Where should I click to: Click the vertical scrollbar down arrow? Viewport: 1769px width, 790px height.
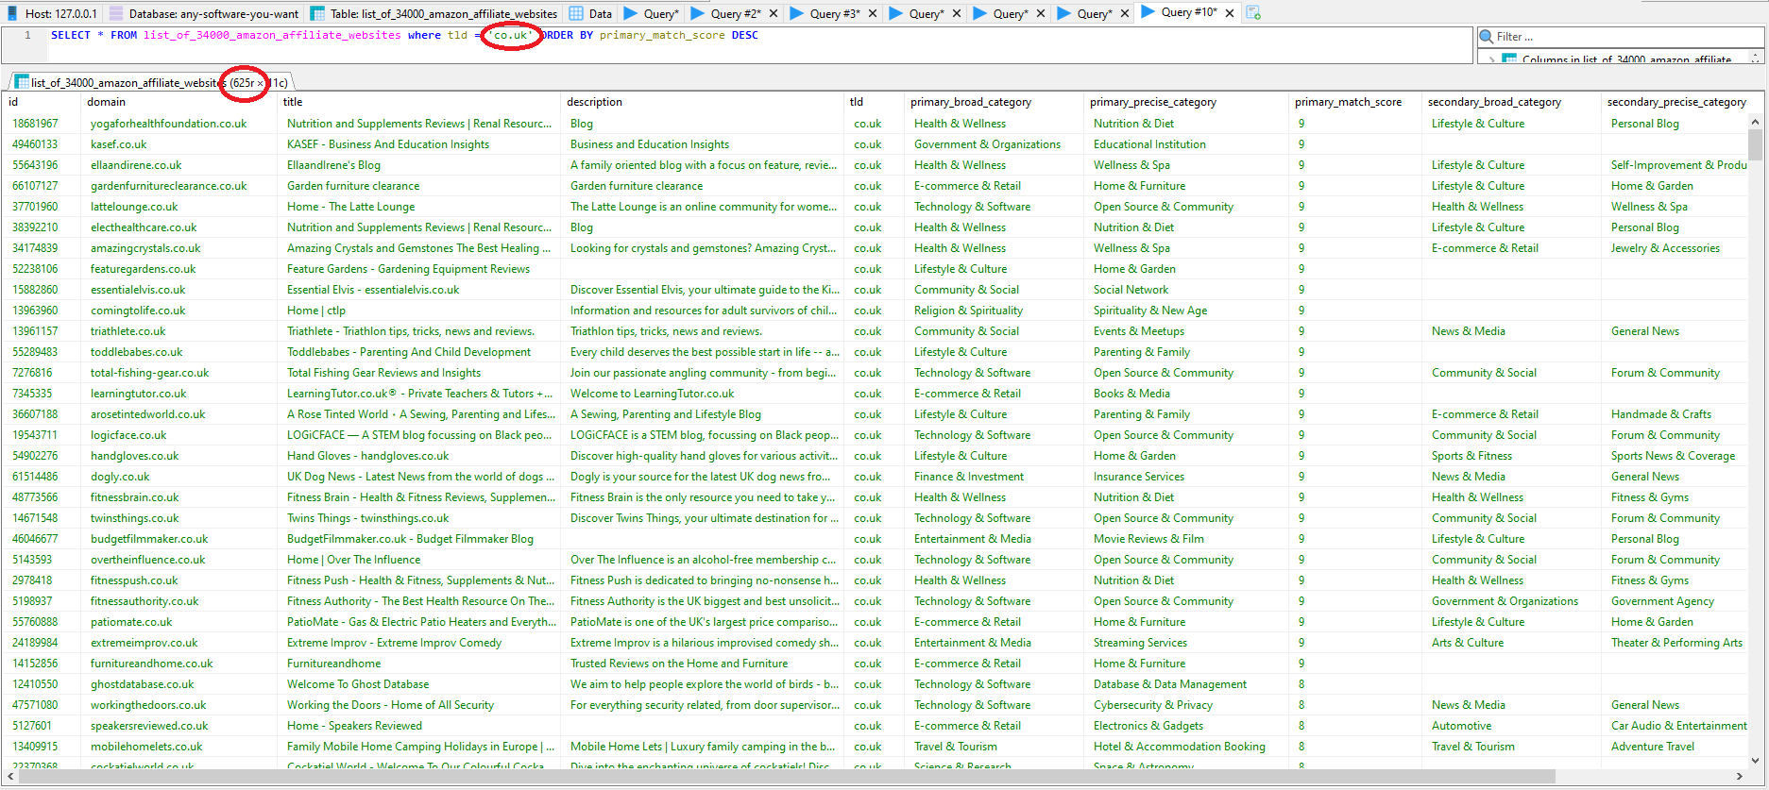1756,760
